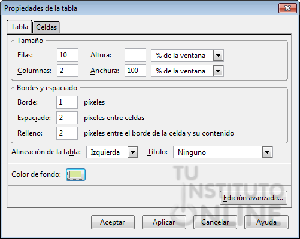Click the Anchura input field with 100
Screen dimensions: 300x239
click(135, 71)
